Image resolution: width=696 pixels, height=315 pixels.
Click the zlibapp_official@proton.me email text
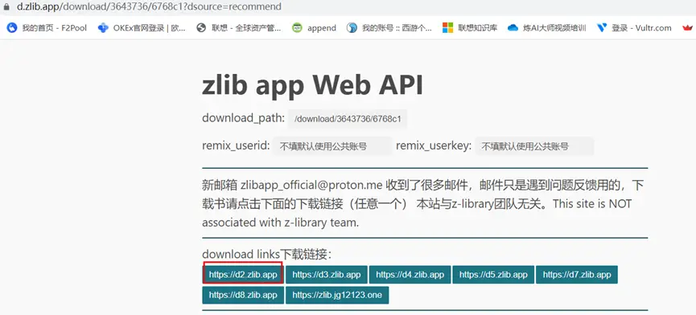[x=311, y=185]
